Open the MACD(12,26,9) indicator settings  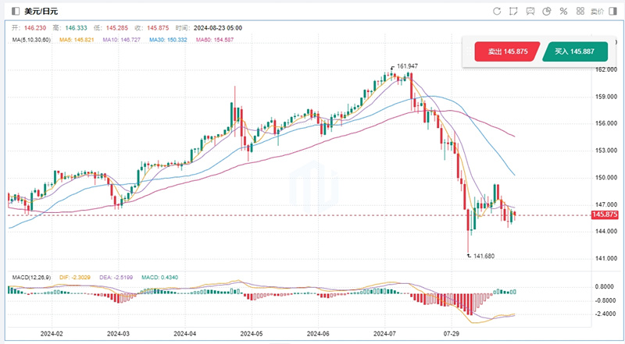33,278
